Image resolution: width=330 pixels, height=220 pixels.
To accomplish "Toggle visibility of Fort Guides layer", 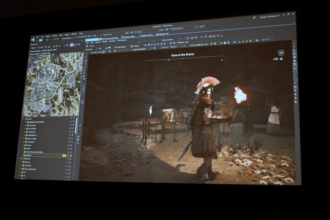I will coord(73,128).
